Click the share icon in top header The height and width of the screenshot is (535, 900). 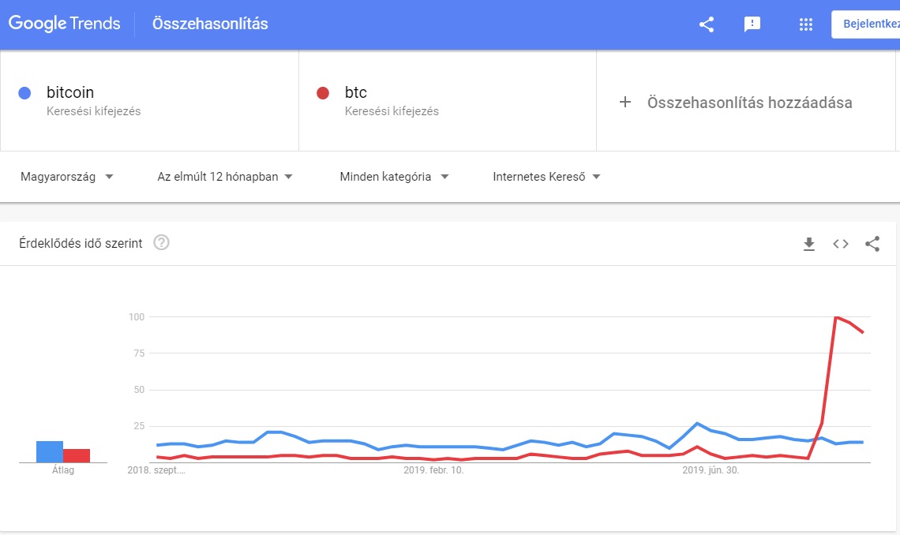[x=707, y=24]
